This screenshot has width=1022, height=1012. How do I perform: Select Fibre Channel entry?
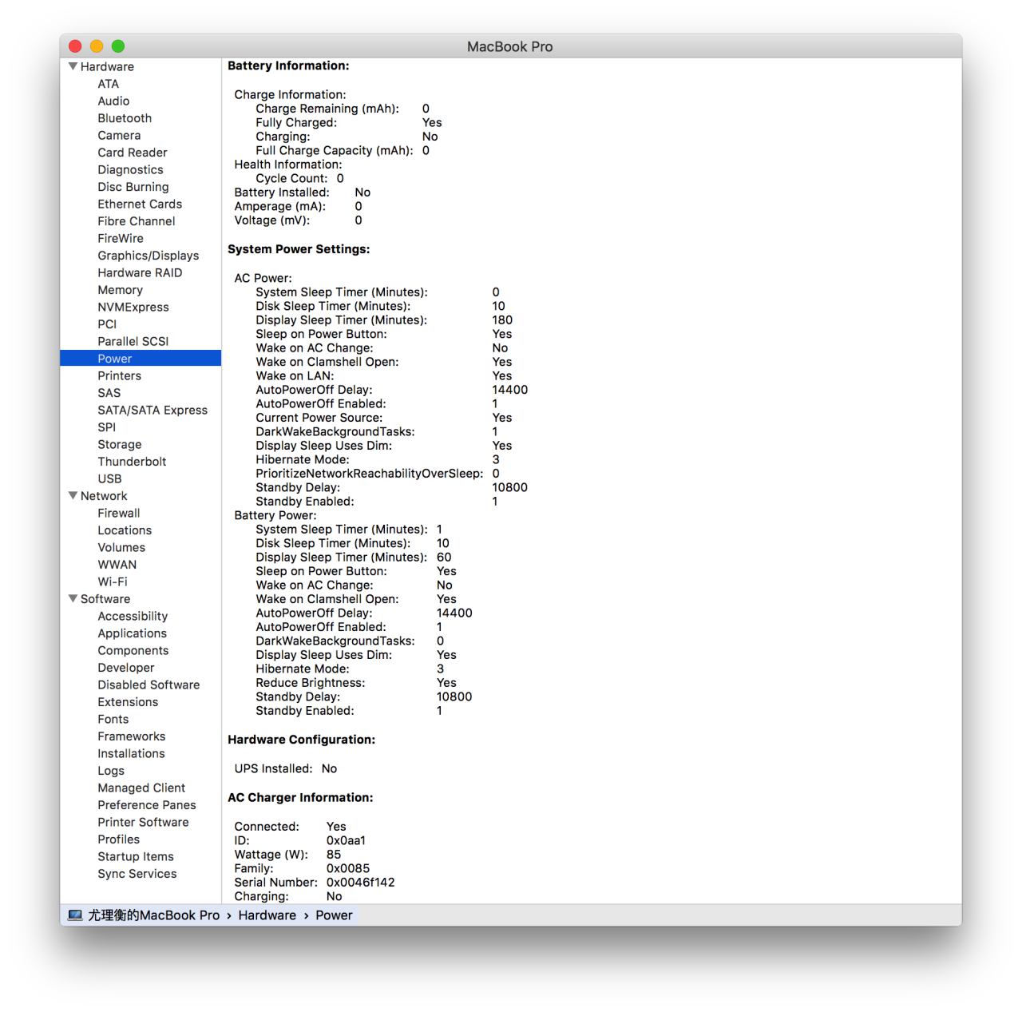137,221
